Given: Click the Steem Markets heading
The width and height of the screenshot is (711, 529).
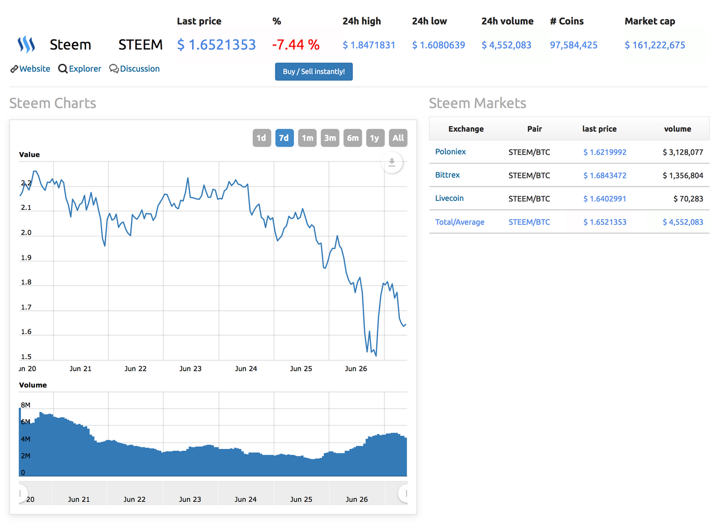Looking at the screenshot, I should 478,103.
